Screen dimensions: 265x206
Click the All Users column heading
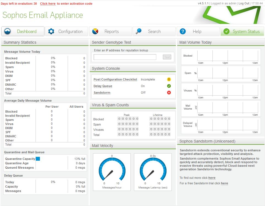tap(77, 107)
